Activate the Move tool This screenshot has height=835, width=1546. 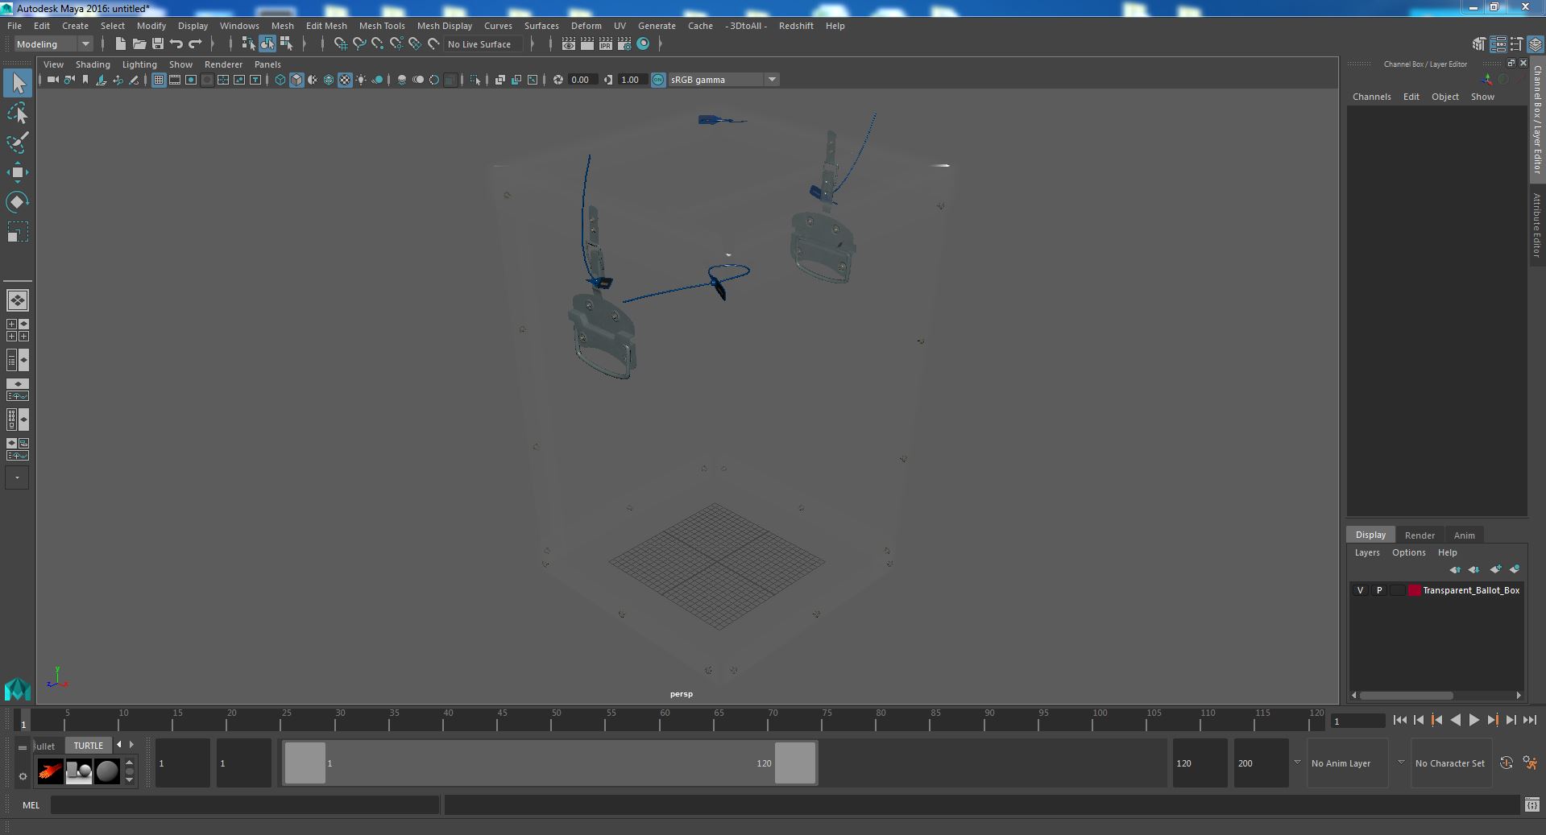tap(18, 172)
